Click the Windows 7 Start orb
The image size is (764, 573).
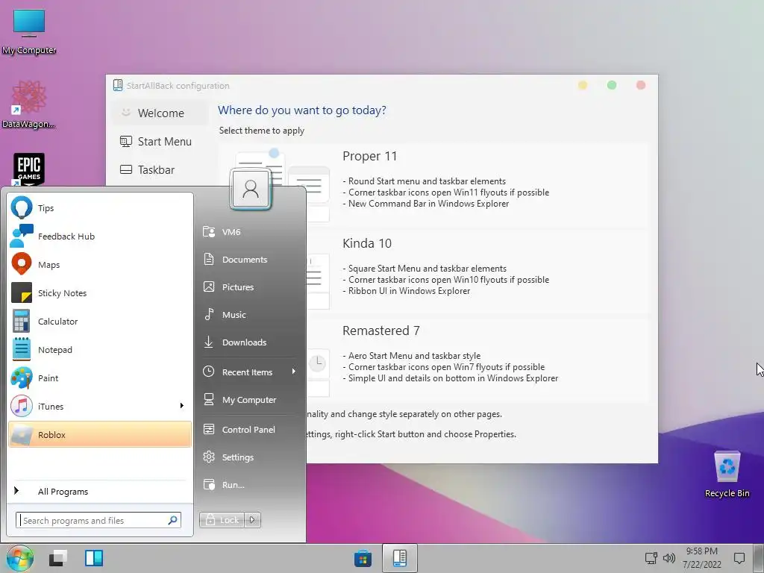coord(20,558)
